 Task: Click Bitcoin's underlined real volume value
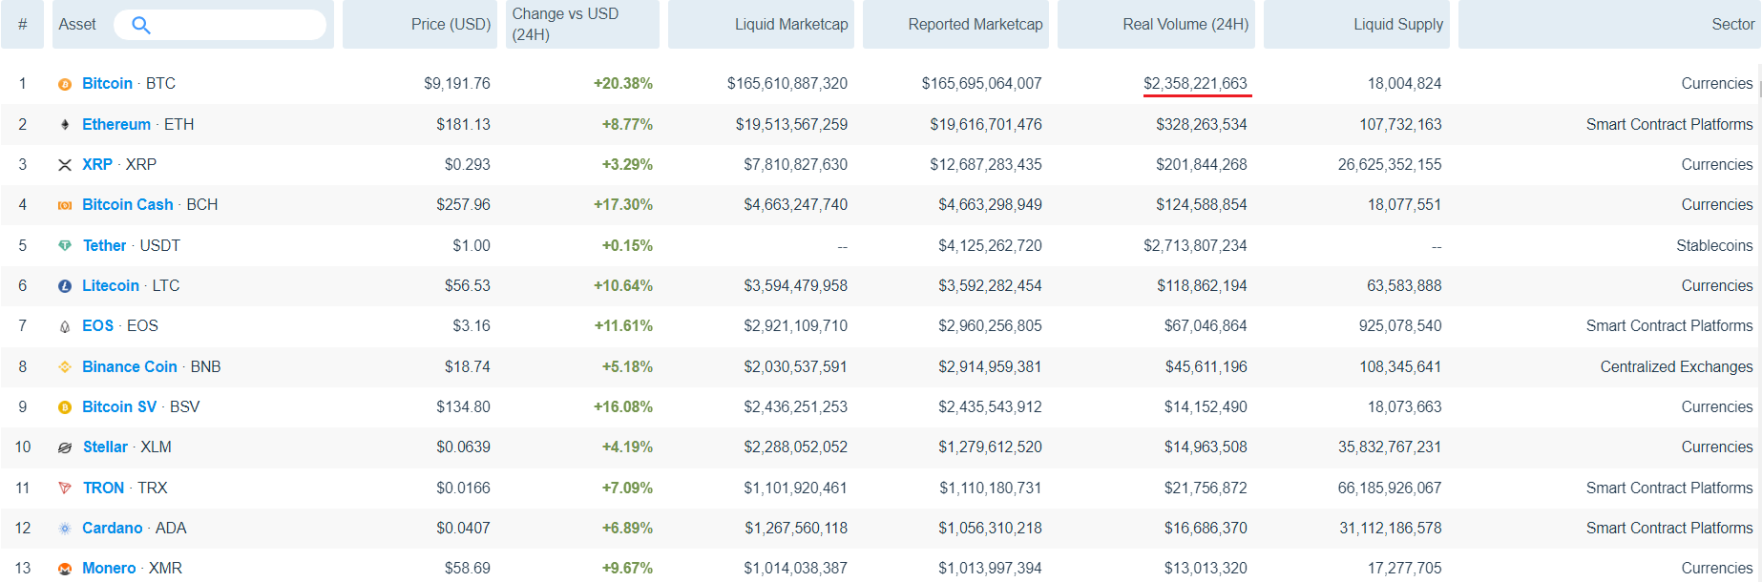pos(1195,84)
